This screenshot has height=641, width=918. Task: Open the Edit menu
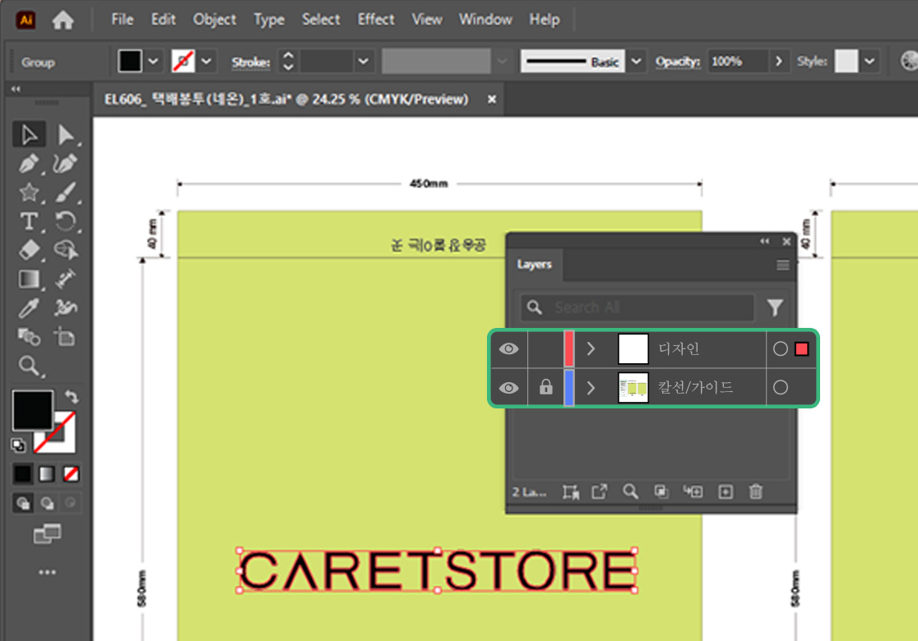[x=164, y=20]
